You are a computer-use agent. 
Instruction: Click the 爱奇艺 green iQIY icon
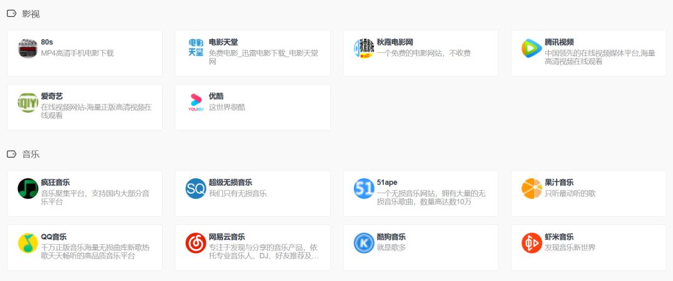pyautogui.click(x=28, y=103)
